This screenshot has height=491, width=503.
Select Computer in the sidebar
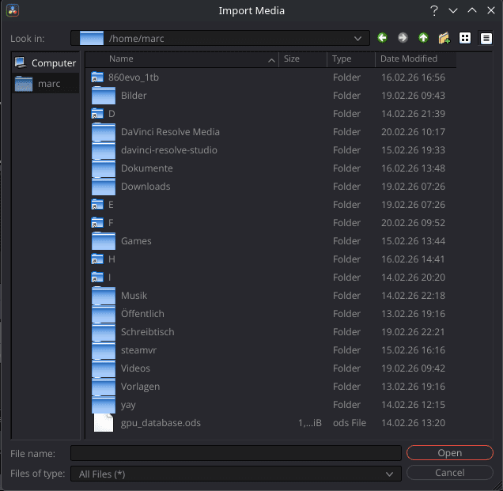(x=46, y=63)
